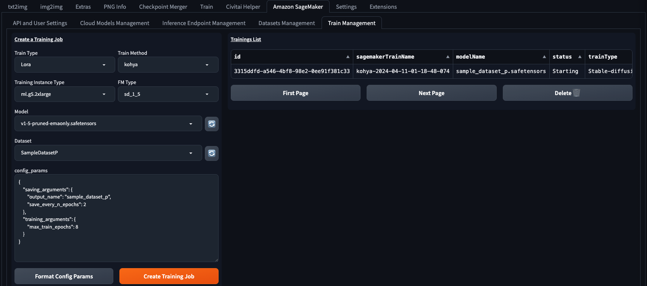
Task: Click the config_params resize handle
Action: click(216, 260)
